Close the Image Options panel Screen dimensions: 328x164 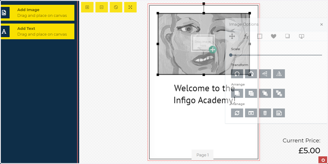pyautogui.click(x=321, y=25)
